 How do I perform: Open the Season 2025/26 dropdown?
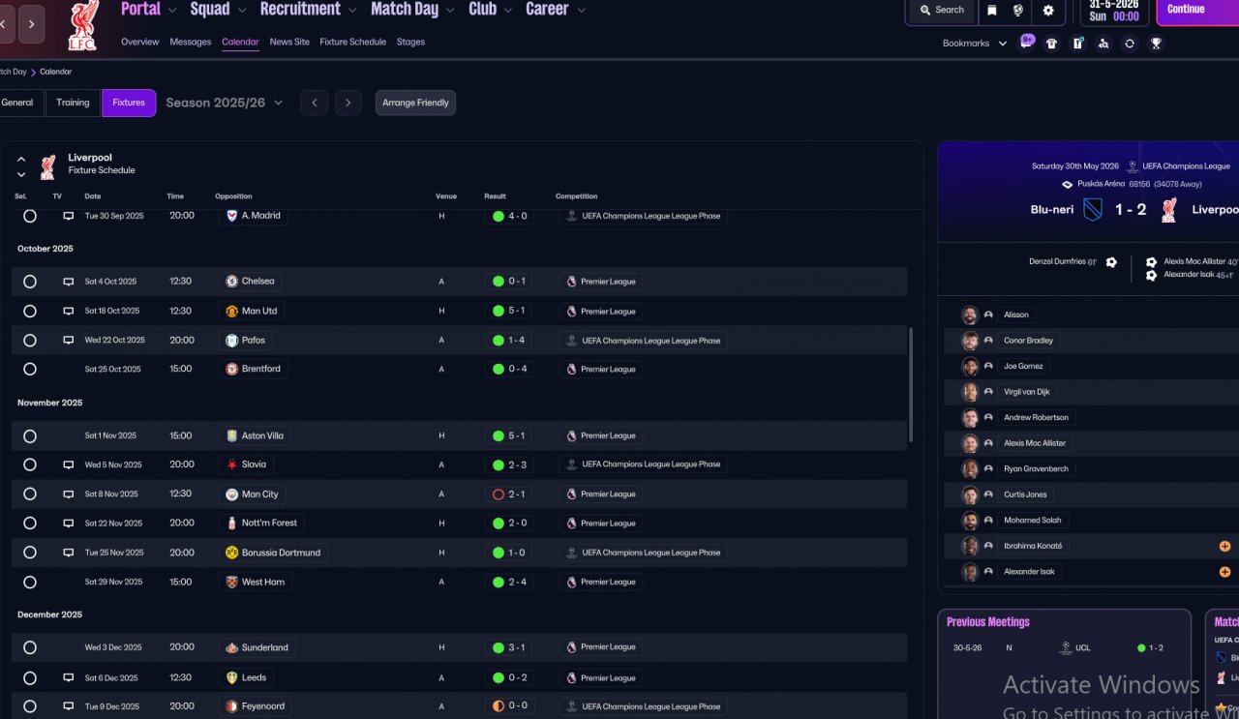click(x=225, y=103)
